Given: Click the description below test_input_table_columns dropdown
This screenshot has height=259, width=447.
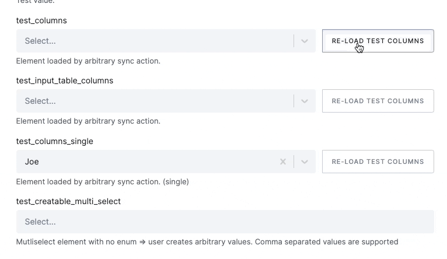Looking at the screenshot, I should [88, 121].
